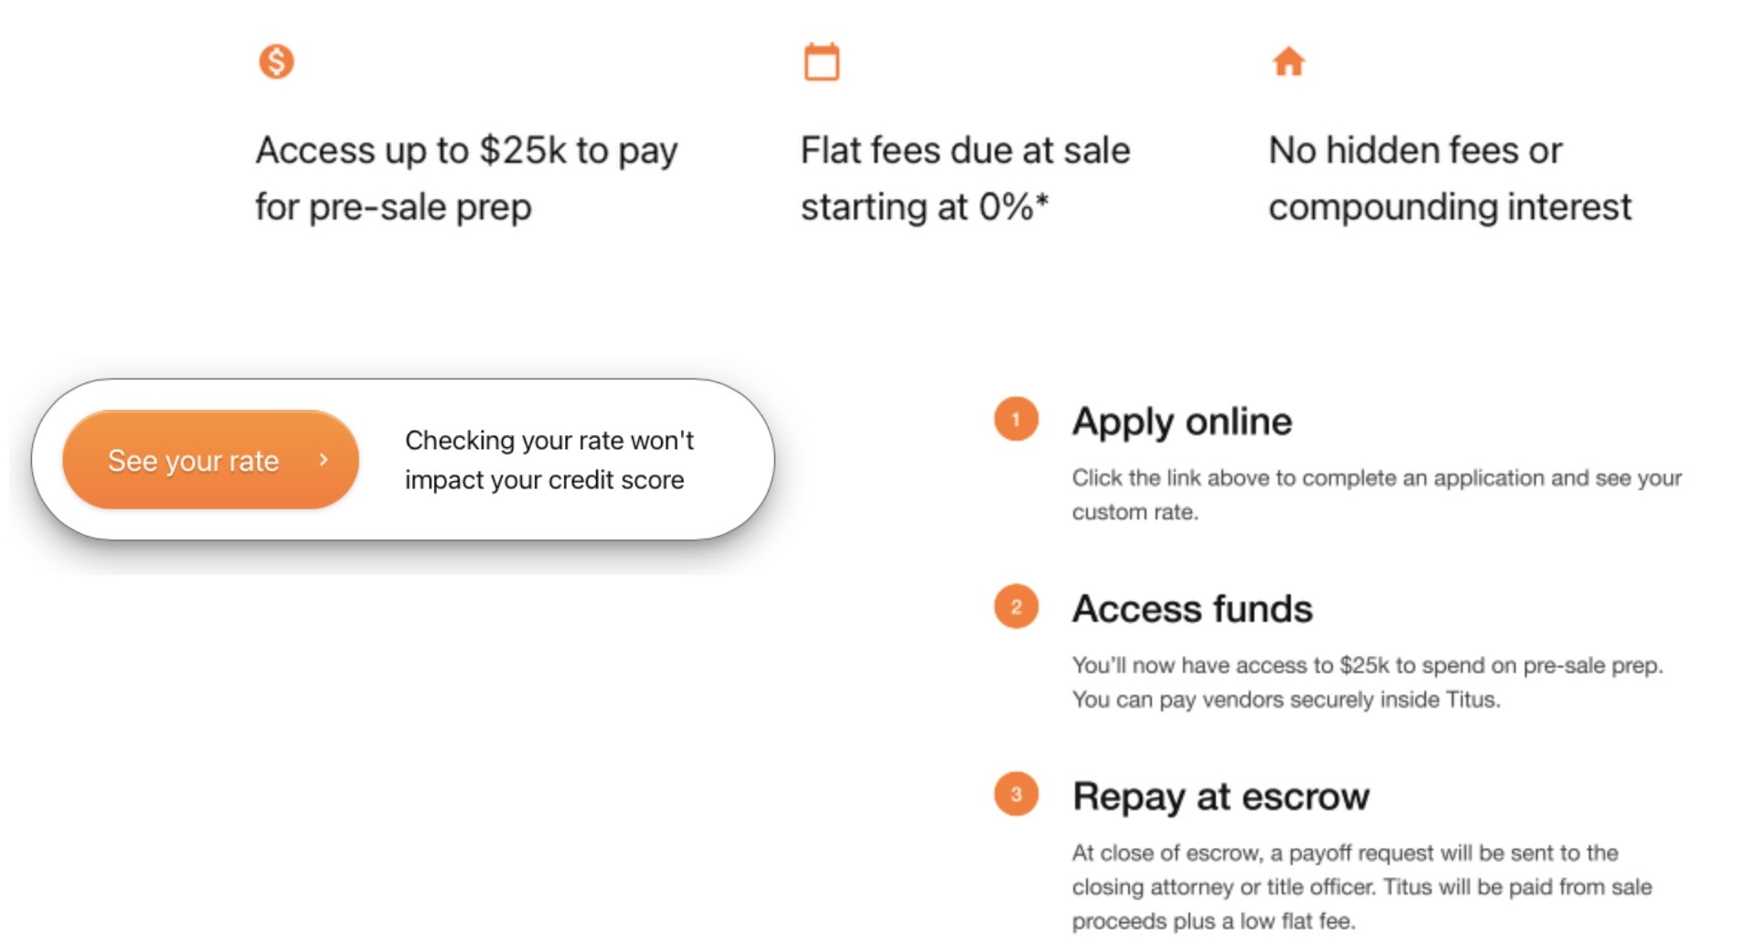Screen dimensions: 1737x951
Task: Click the step 2 number badge
Action: (1016, 607)
